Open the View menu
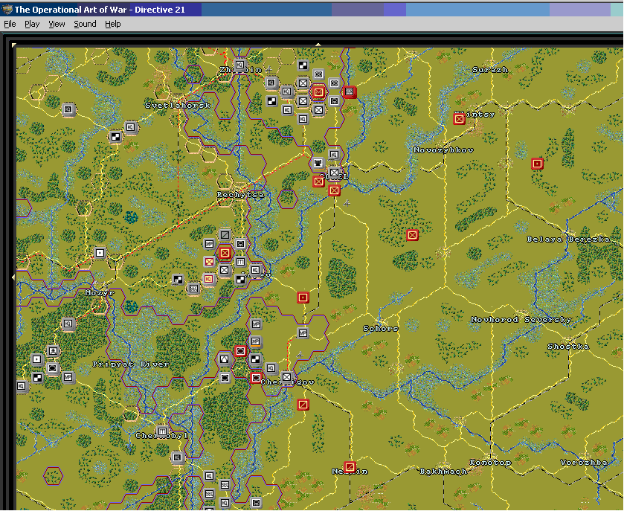Viewport: 624px width, 511px height. click(57, 24)
